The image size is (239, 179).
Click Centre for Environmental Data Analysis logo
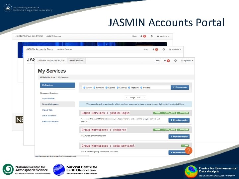coord(211,172)
